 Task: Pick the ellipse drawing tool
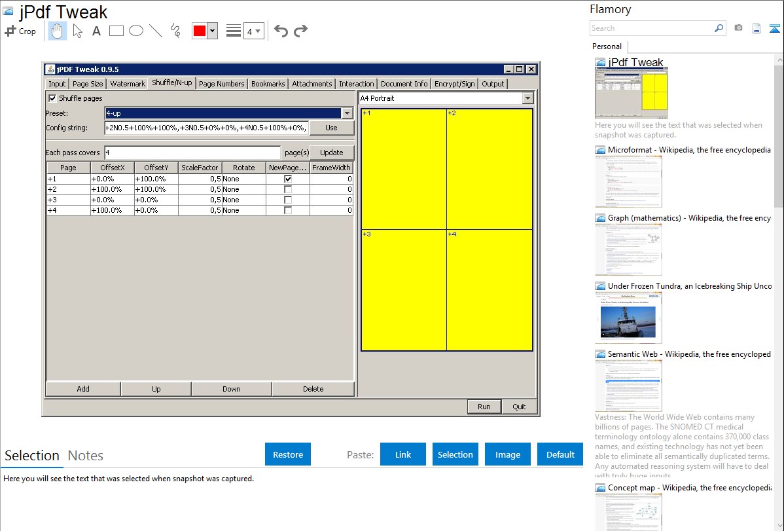coord(136,31)
